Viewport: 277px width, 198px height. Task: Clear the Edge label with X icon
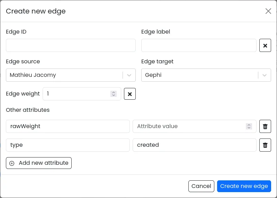click(265, 46)
